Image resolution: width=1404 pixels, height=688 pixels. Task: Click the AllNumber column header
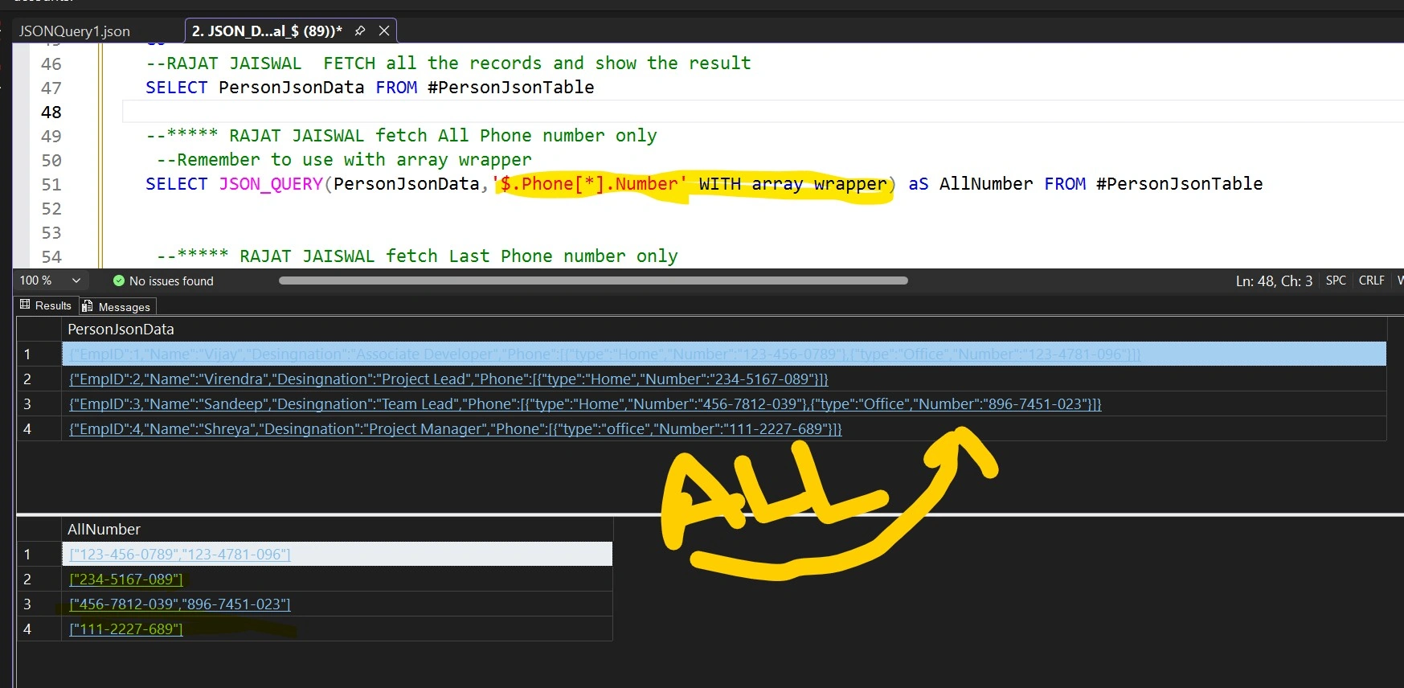click(x=337, y=530)
